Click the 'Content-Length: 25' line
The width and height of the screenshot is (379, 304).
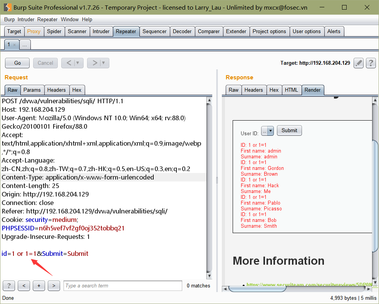point(30,186)
